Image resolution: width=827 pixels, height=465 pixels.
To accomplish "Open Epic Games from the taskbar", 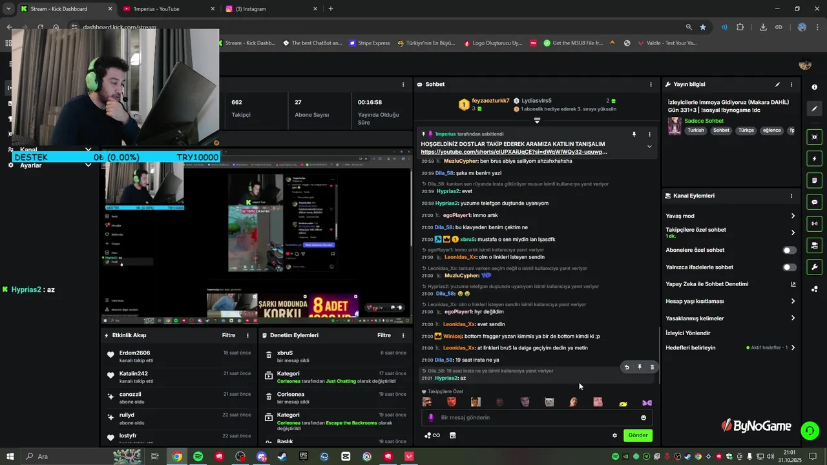I will pos(304,457).
